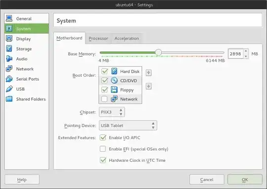This screenshot has width=267, height=189.
Task: Move boot device up with arrow button
Action: tap(148, 73)
